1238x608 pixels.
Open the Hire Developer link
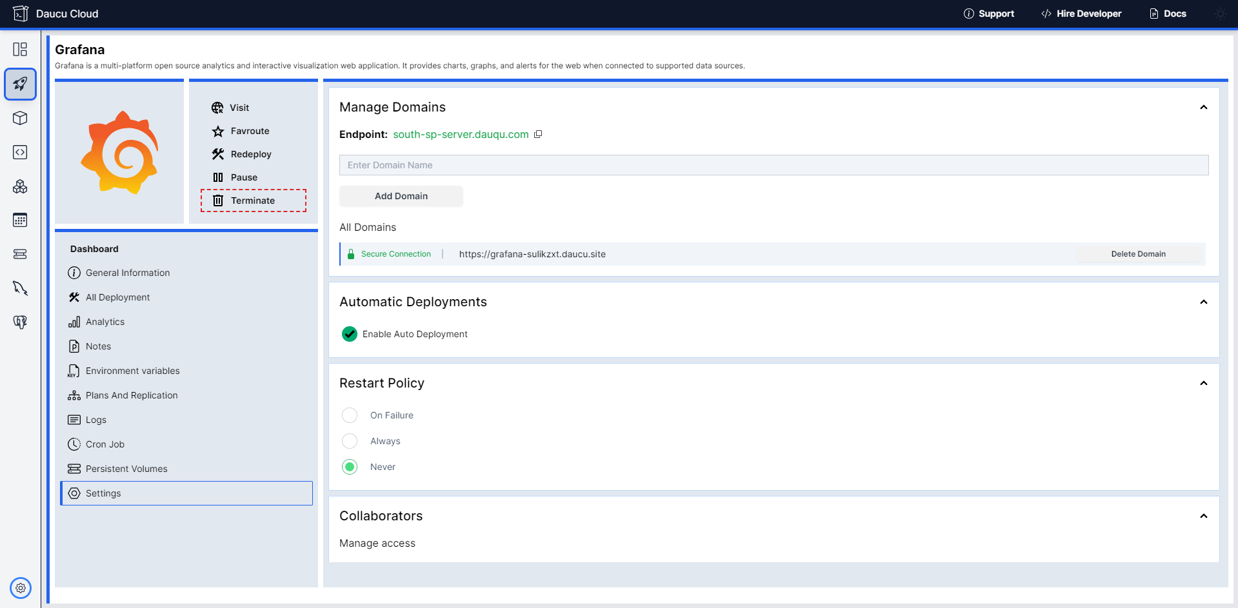[x=1081, y=14]
